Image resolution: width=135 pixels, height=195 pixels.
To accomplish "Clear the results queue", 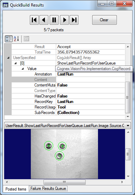I will 105,20.
